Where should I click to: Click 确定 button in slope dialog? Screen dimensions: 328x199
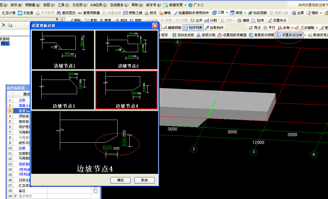[121, 180]
